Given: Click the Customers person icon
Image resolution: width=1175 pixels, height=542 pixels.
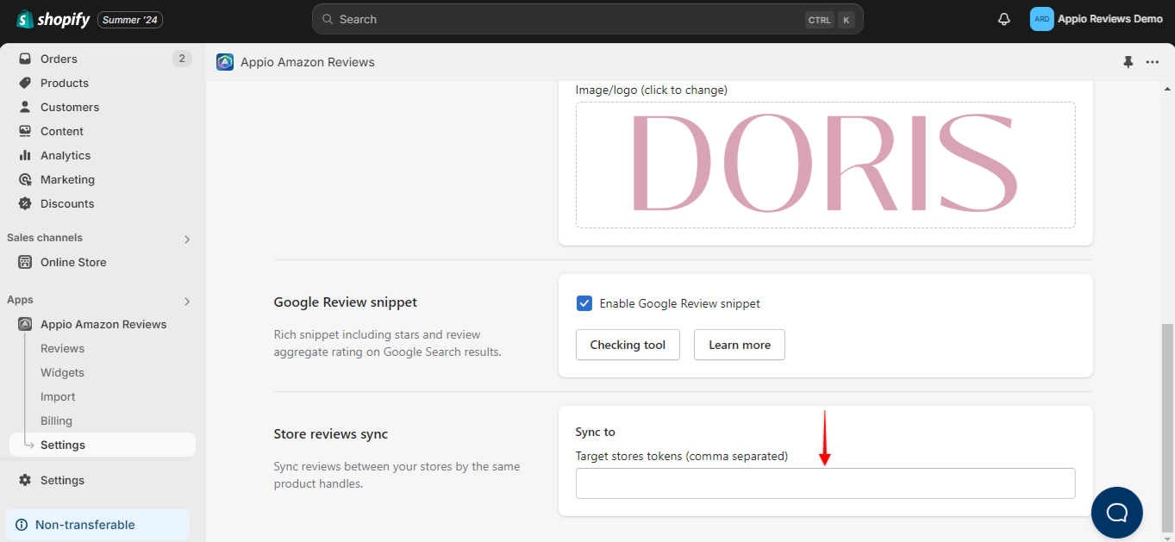Looking at the screenshot, I should 25,107.
